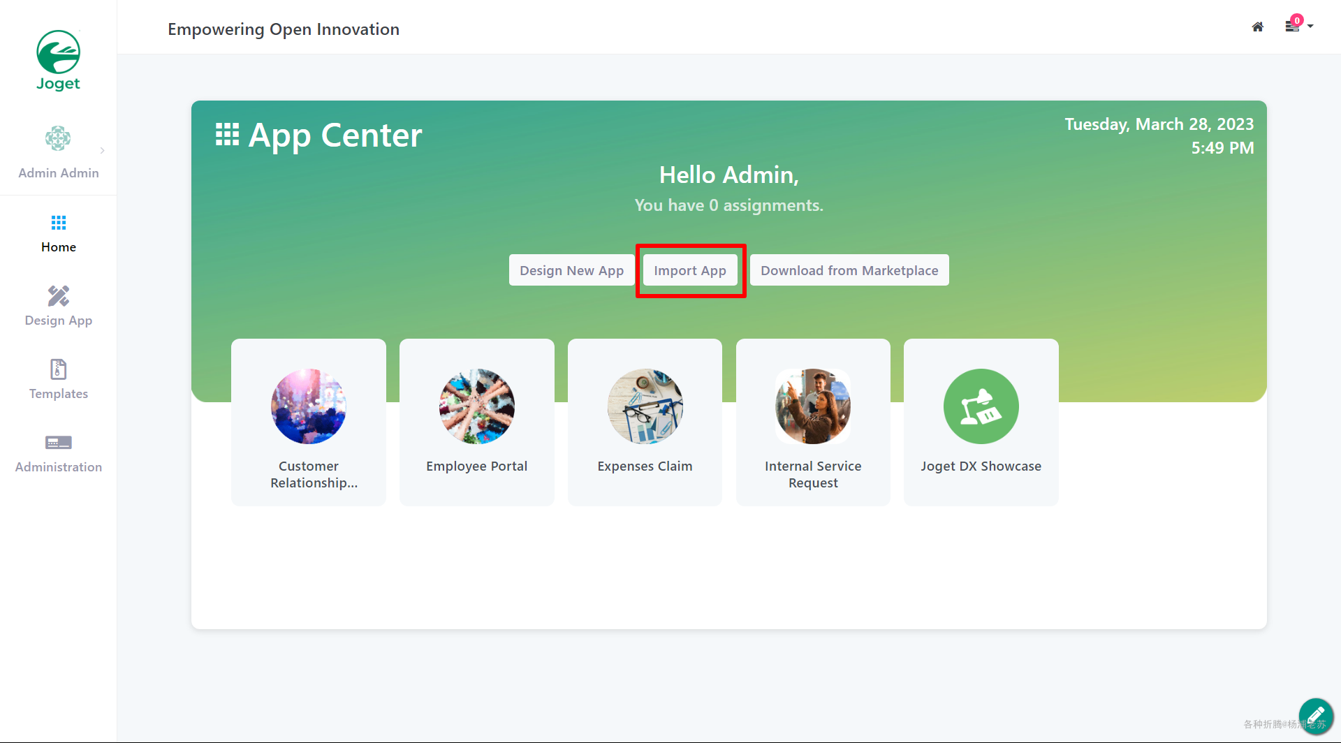Click the Joget DX Showcase app name
Viewport: 1341px width, 743px height.
coord(981,466)
